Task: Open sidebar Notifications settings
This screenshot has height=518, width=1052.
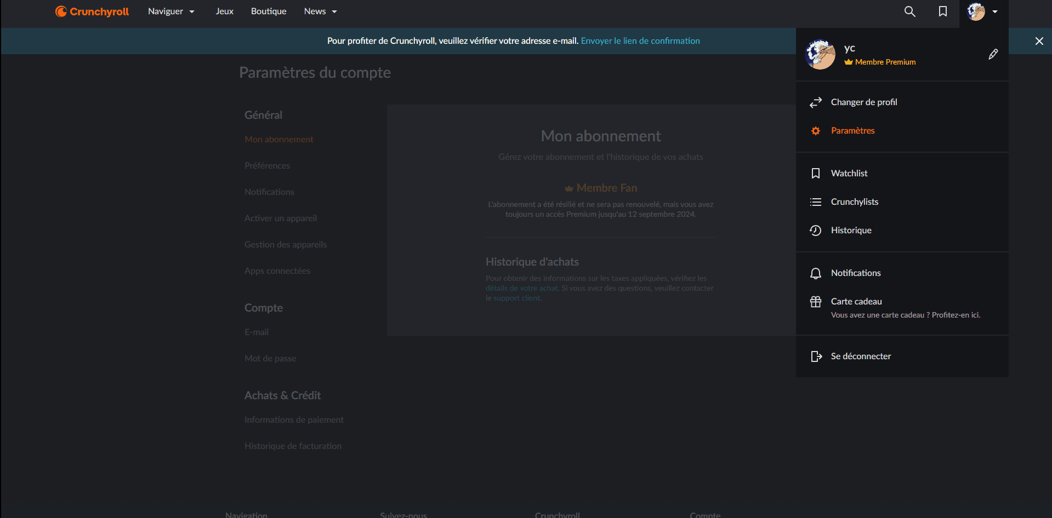Action: click(269, 192)
